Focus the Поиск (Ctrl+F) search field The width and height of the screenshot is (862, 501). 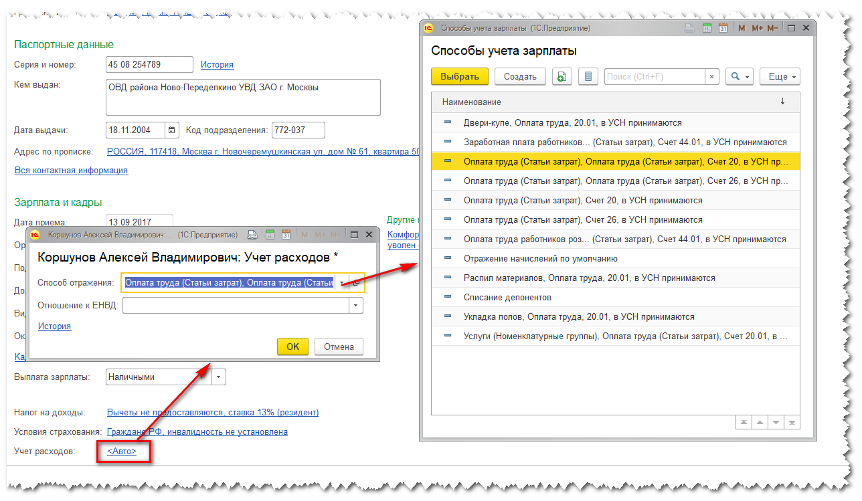(x=655, y=76)
